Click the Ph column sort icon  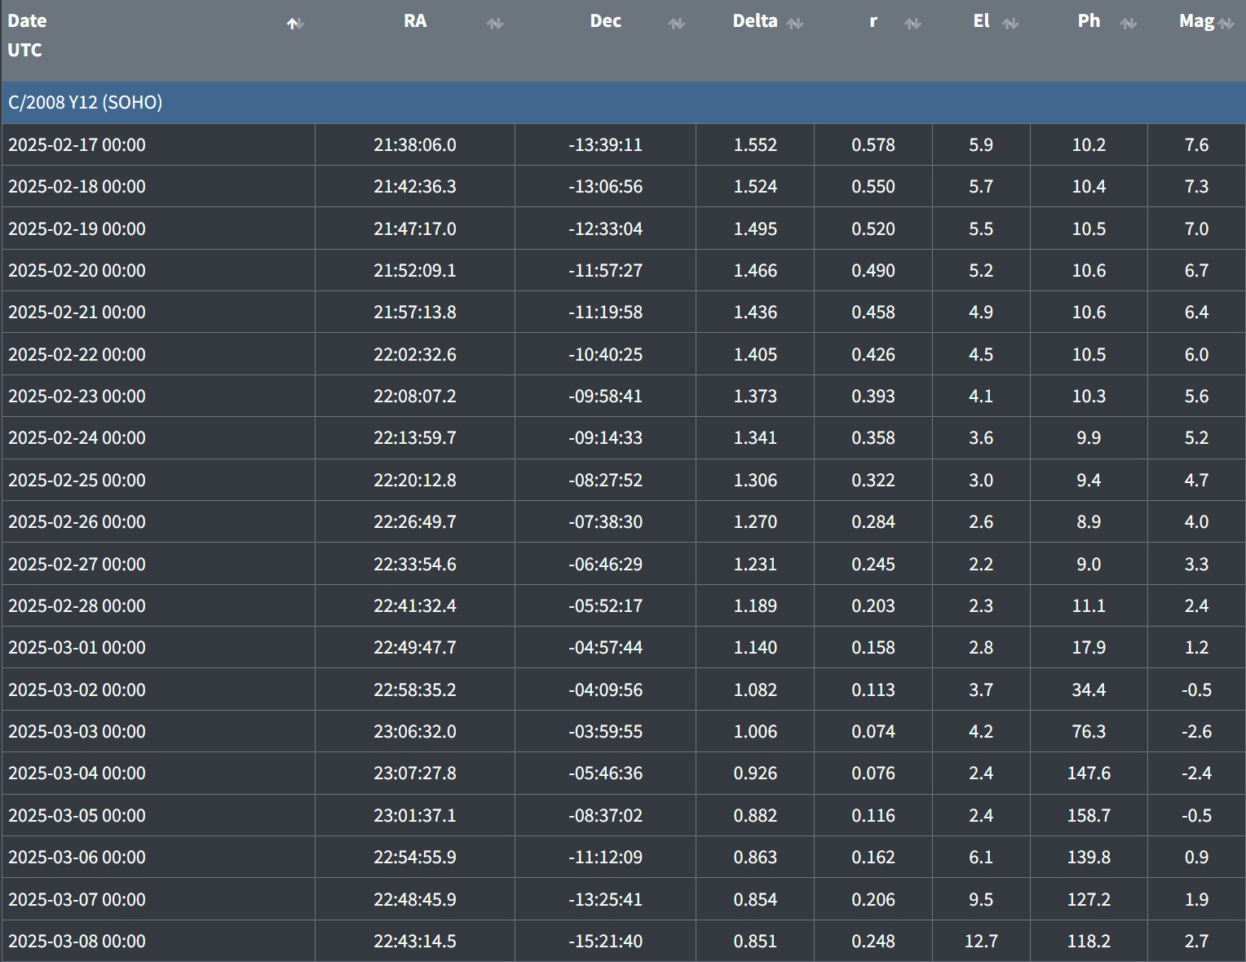tap(1128, 24)
